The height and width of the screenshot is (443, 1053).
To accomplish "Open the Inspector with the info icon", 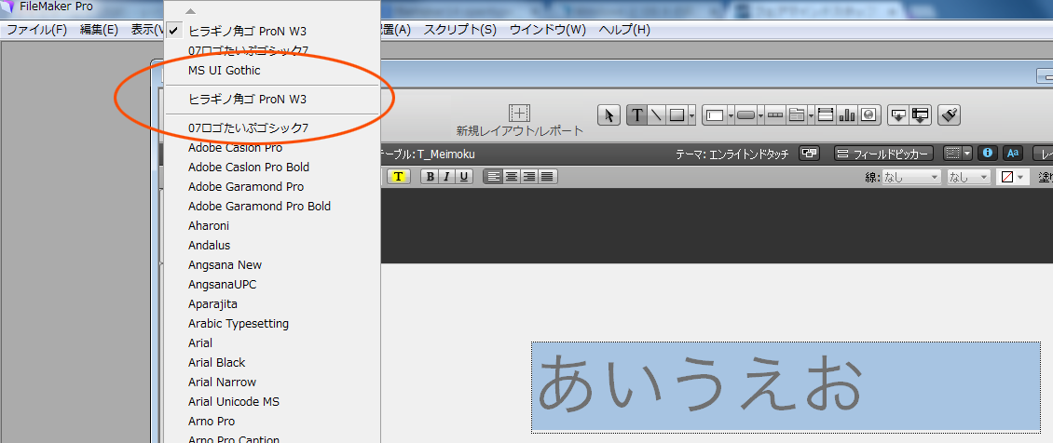I will [988, 154].
